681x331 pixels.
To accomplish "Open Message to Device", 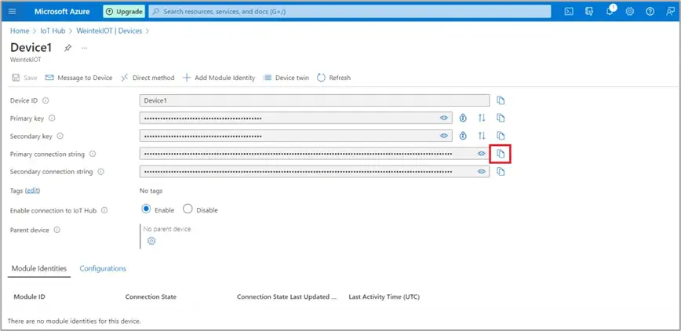I will click(78, 78).
